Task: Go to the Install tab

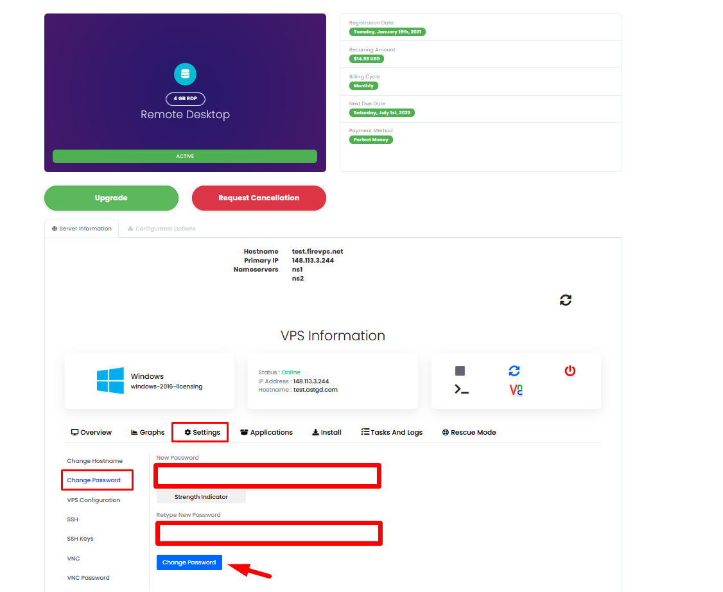Action: (326, 432)
